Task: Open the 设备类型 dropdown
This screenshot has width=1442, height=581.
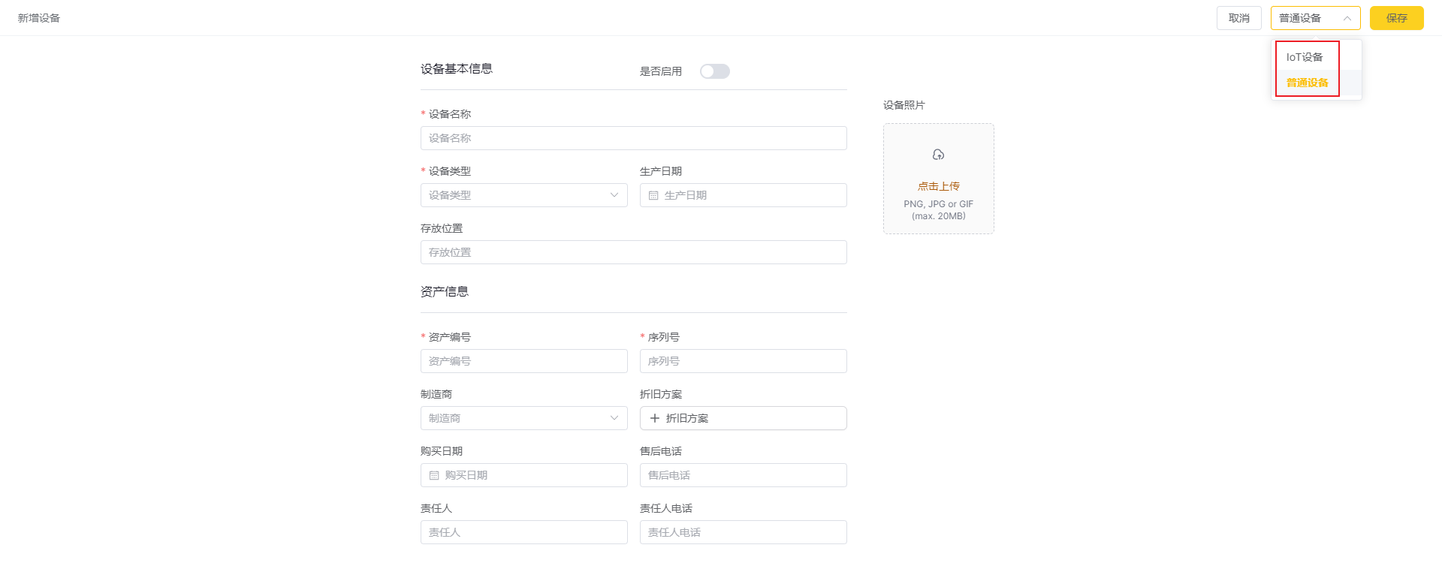Action: 524,195
